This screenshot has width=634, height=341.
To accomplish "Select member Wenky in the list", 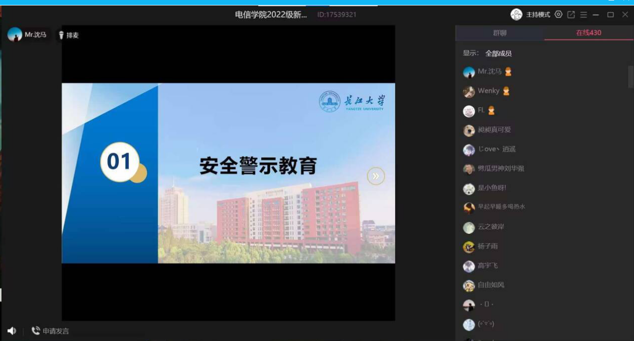I will (x=488, y=91).
